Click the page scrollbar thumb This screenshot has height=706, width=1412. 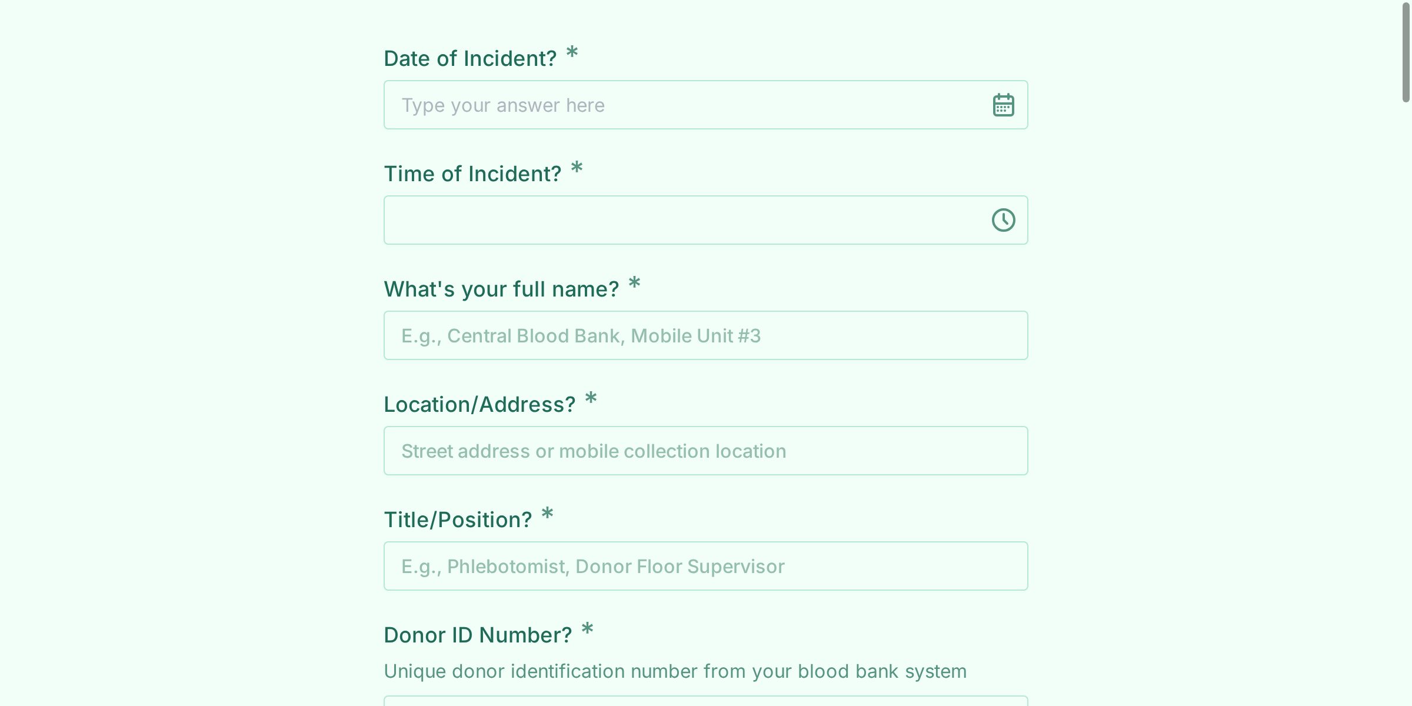(1406, 53)
